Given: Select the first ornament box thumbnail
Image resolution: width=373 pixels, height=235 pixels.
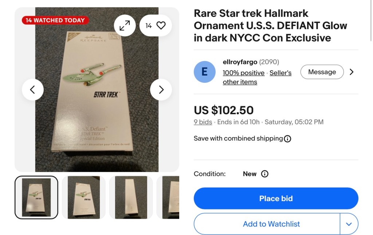Looking at the screenshot, I should click(x=36, y=197).
